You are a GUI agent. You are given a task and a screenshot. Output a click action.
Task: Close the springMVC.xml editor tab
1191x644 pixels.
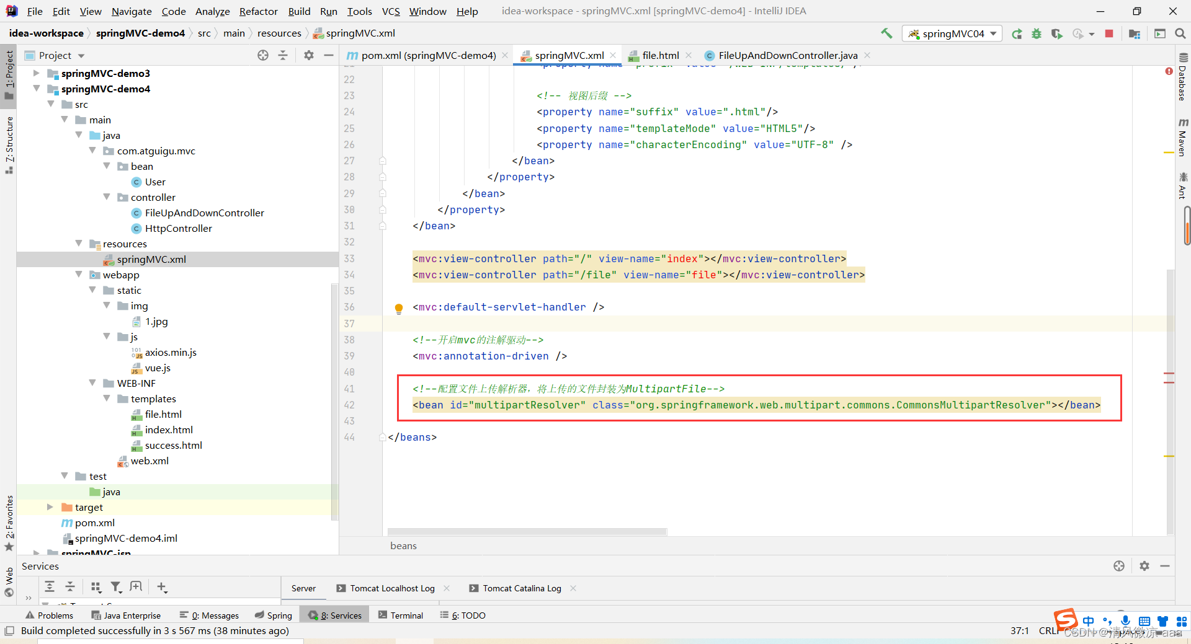[x=613, y=55]
